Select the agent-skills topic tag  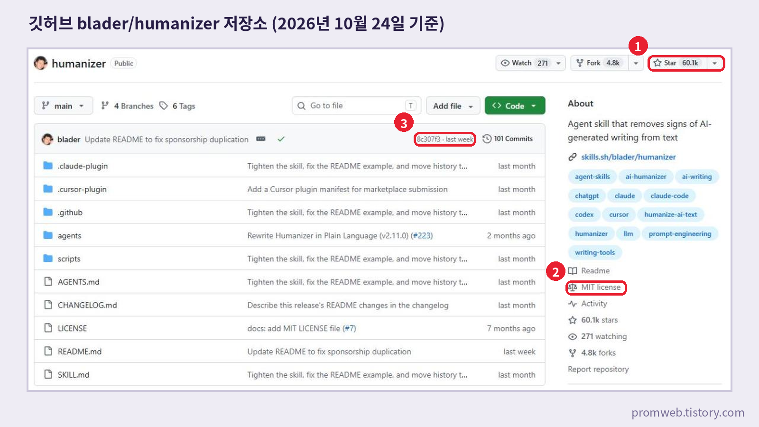(x=592, y=176)
